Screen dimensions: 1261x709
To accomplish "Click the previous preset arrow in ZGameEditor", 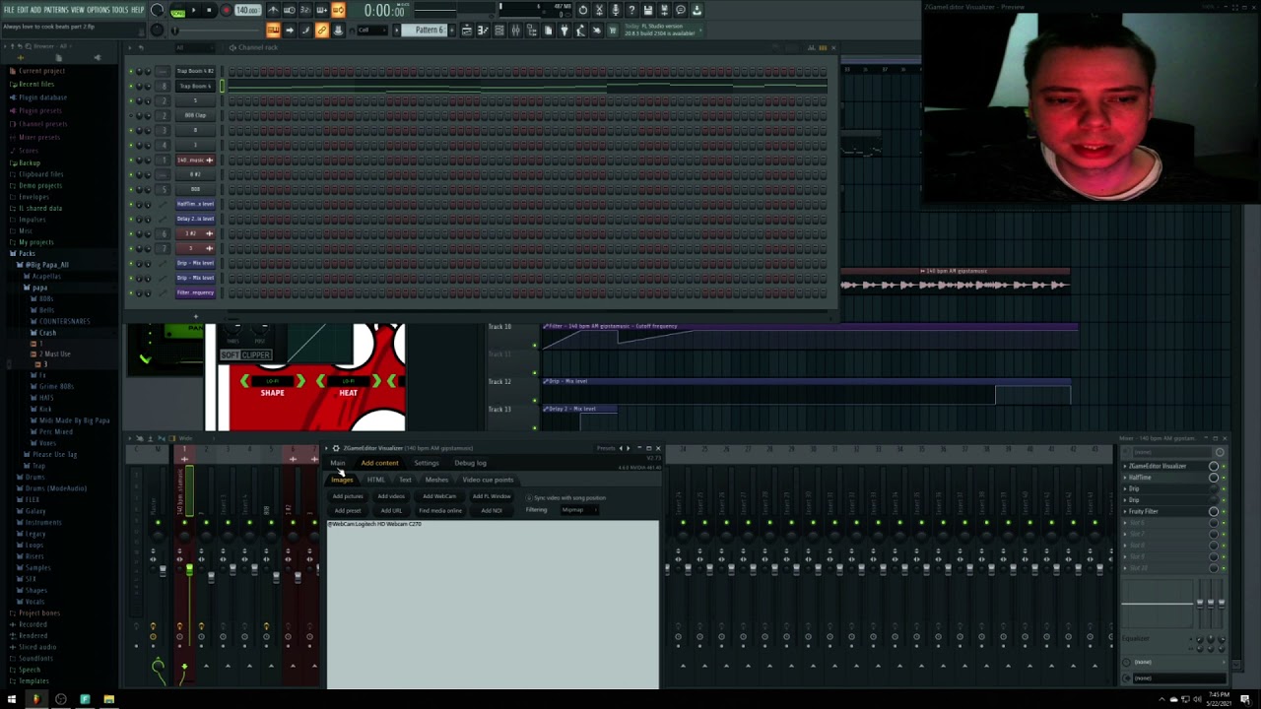I will click(621, 448).
